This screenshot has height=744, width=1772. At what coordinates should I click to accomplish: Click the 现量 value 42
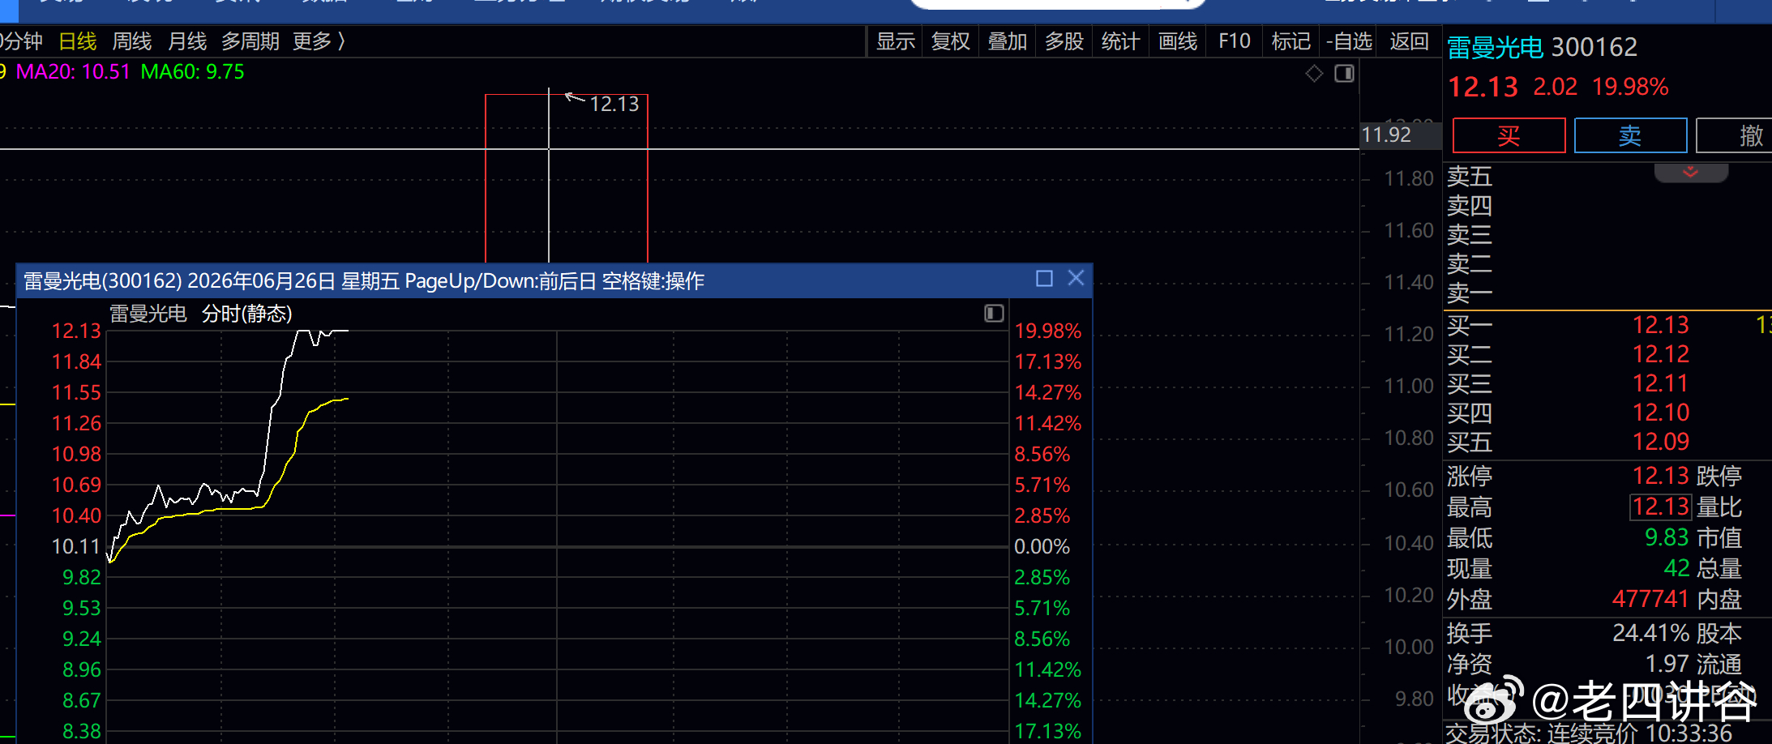[1677, 569]
